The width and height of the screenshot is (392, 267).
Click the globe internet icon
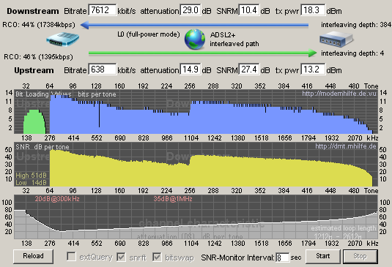(x=195, y=40)
